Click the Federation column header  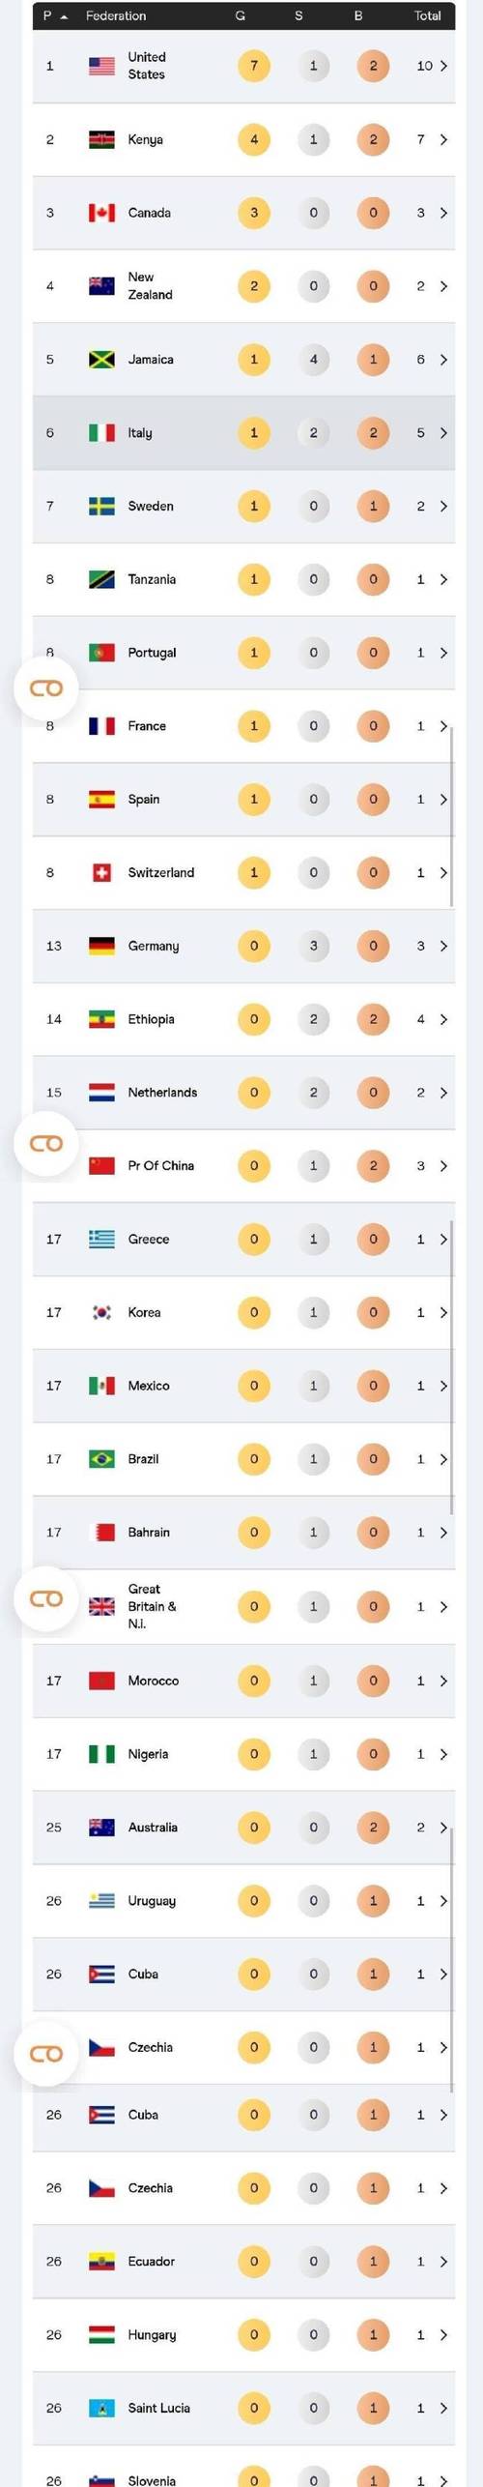pyautogui.click(x=116, y=15)
